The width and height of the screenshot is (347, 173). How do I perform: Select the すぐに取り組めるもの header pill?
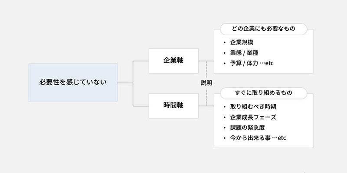(264, 93)
